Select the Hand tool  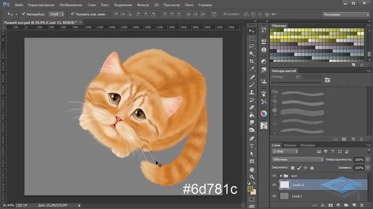click(251, 169)
